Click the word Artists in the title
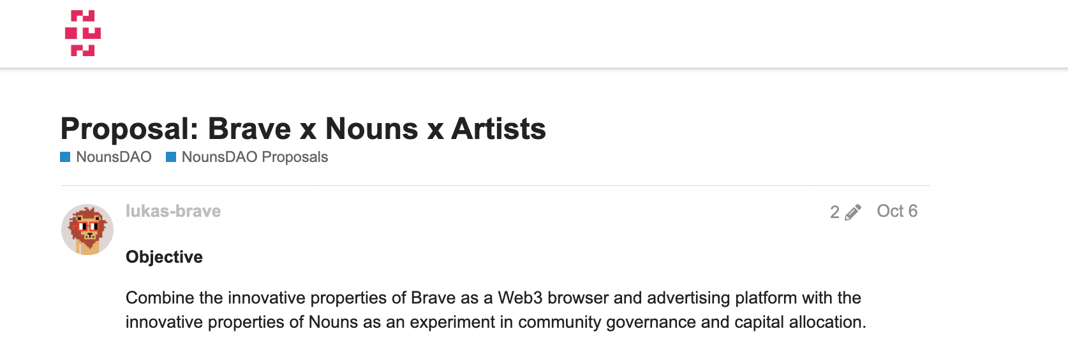The height and width of the screenshot is (352, 1068). click(x=498, y=129)
